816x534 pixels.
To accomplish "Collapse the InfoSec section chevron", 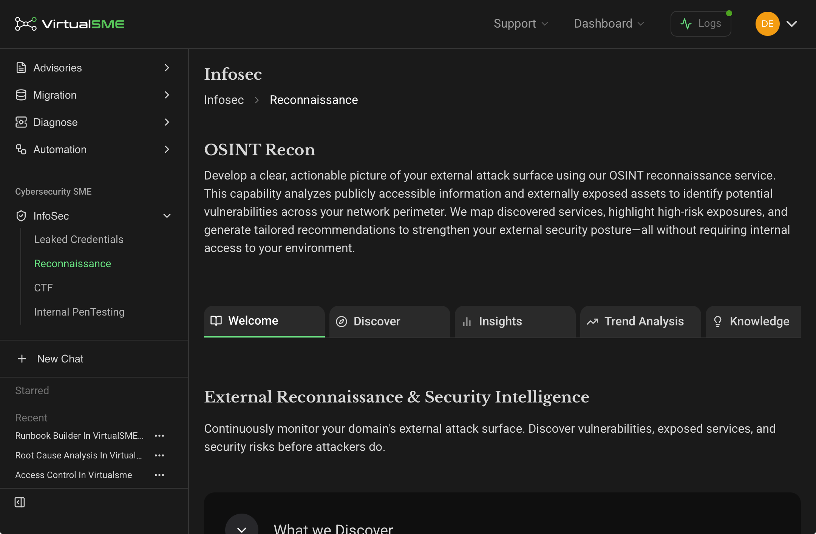I will [167, 216].
